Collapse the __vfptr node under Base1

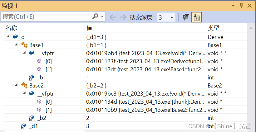[24, 53]
